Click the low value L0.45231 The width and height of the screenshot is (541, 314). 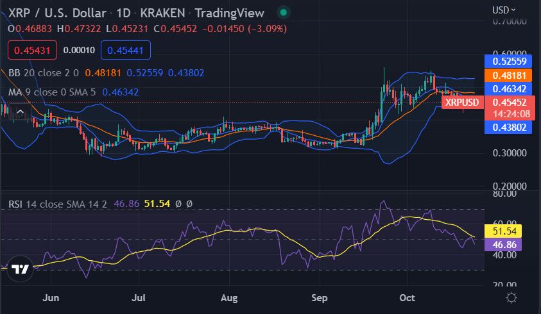127,29
